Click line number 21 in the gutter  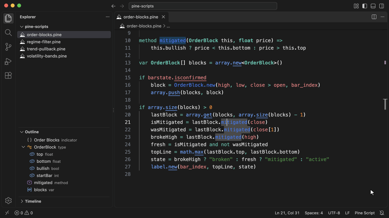[128, 122]
